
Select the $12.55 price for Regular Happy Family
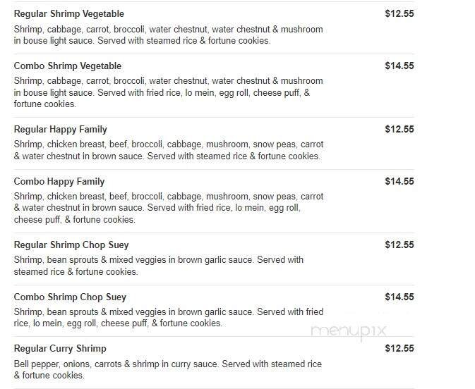click(x=399, y=129)
